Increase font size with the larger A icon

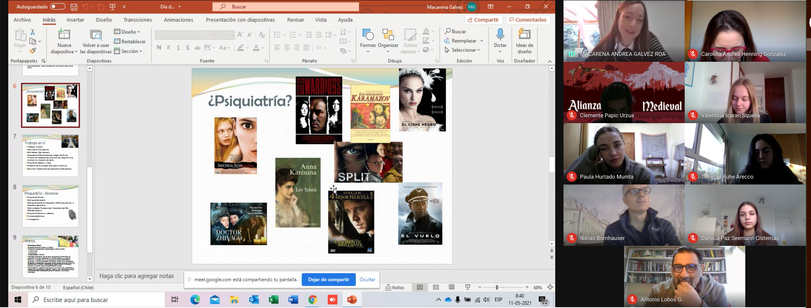tap(240, 35)
